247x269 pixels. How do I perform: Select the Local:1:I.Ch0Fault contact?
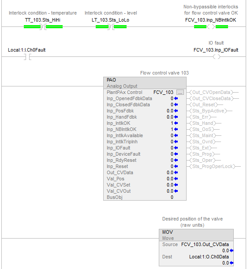27,57
